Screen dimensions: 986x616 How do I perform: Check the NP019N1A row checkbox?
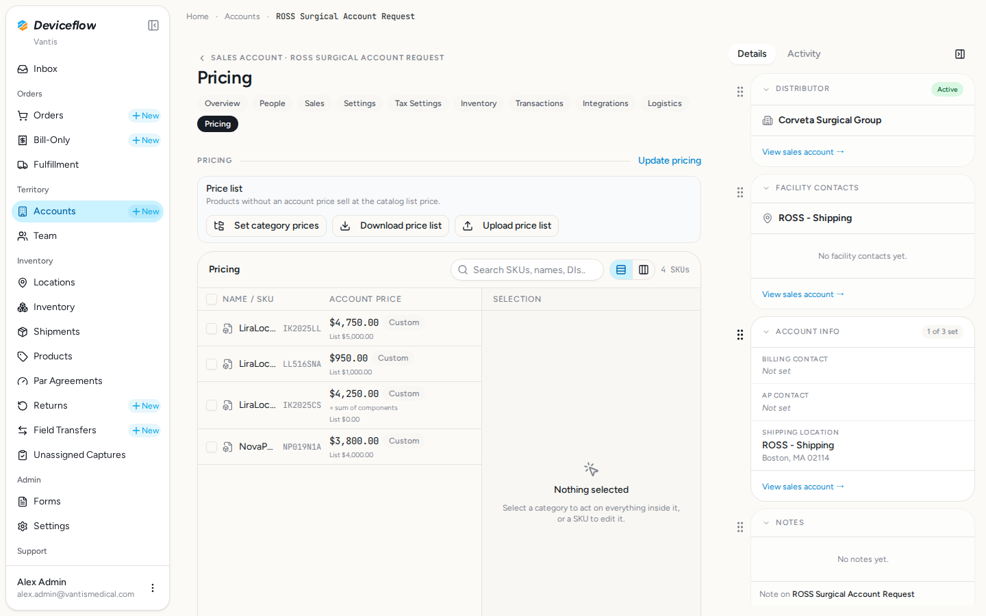coord(212,447)
